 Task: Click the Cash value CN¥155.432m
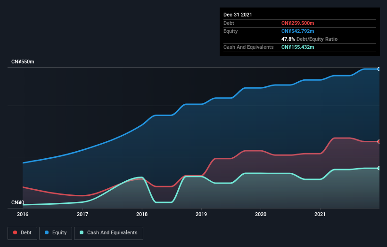(x=297, y=47)
